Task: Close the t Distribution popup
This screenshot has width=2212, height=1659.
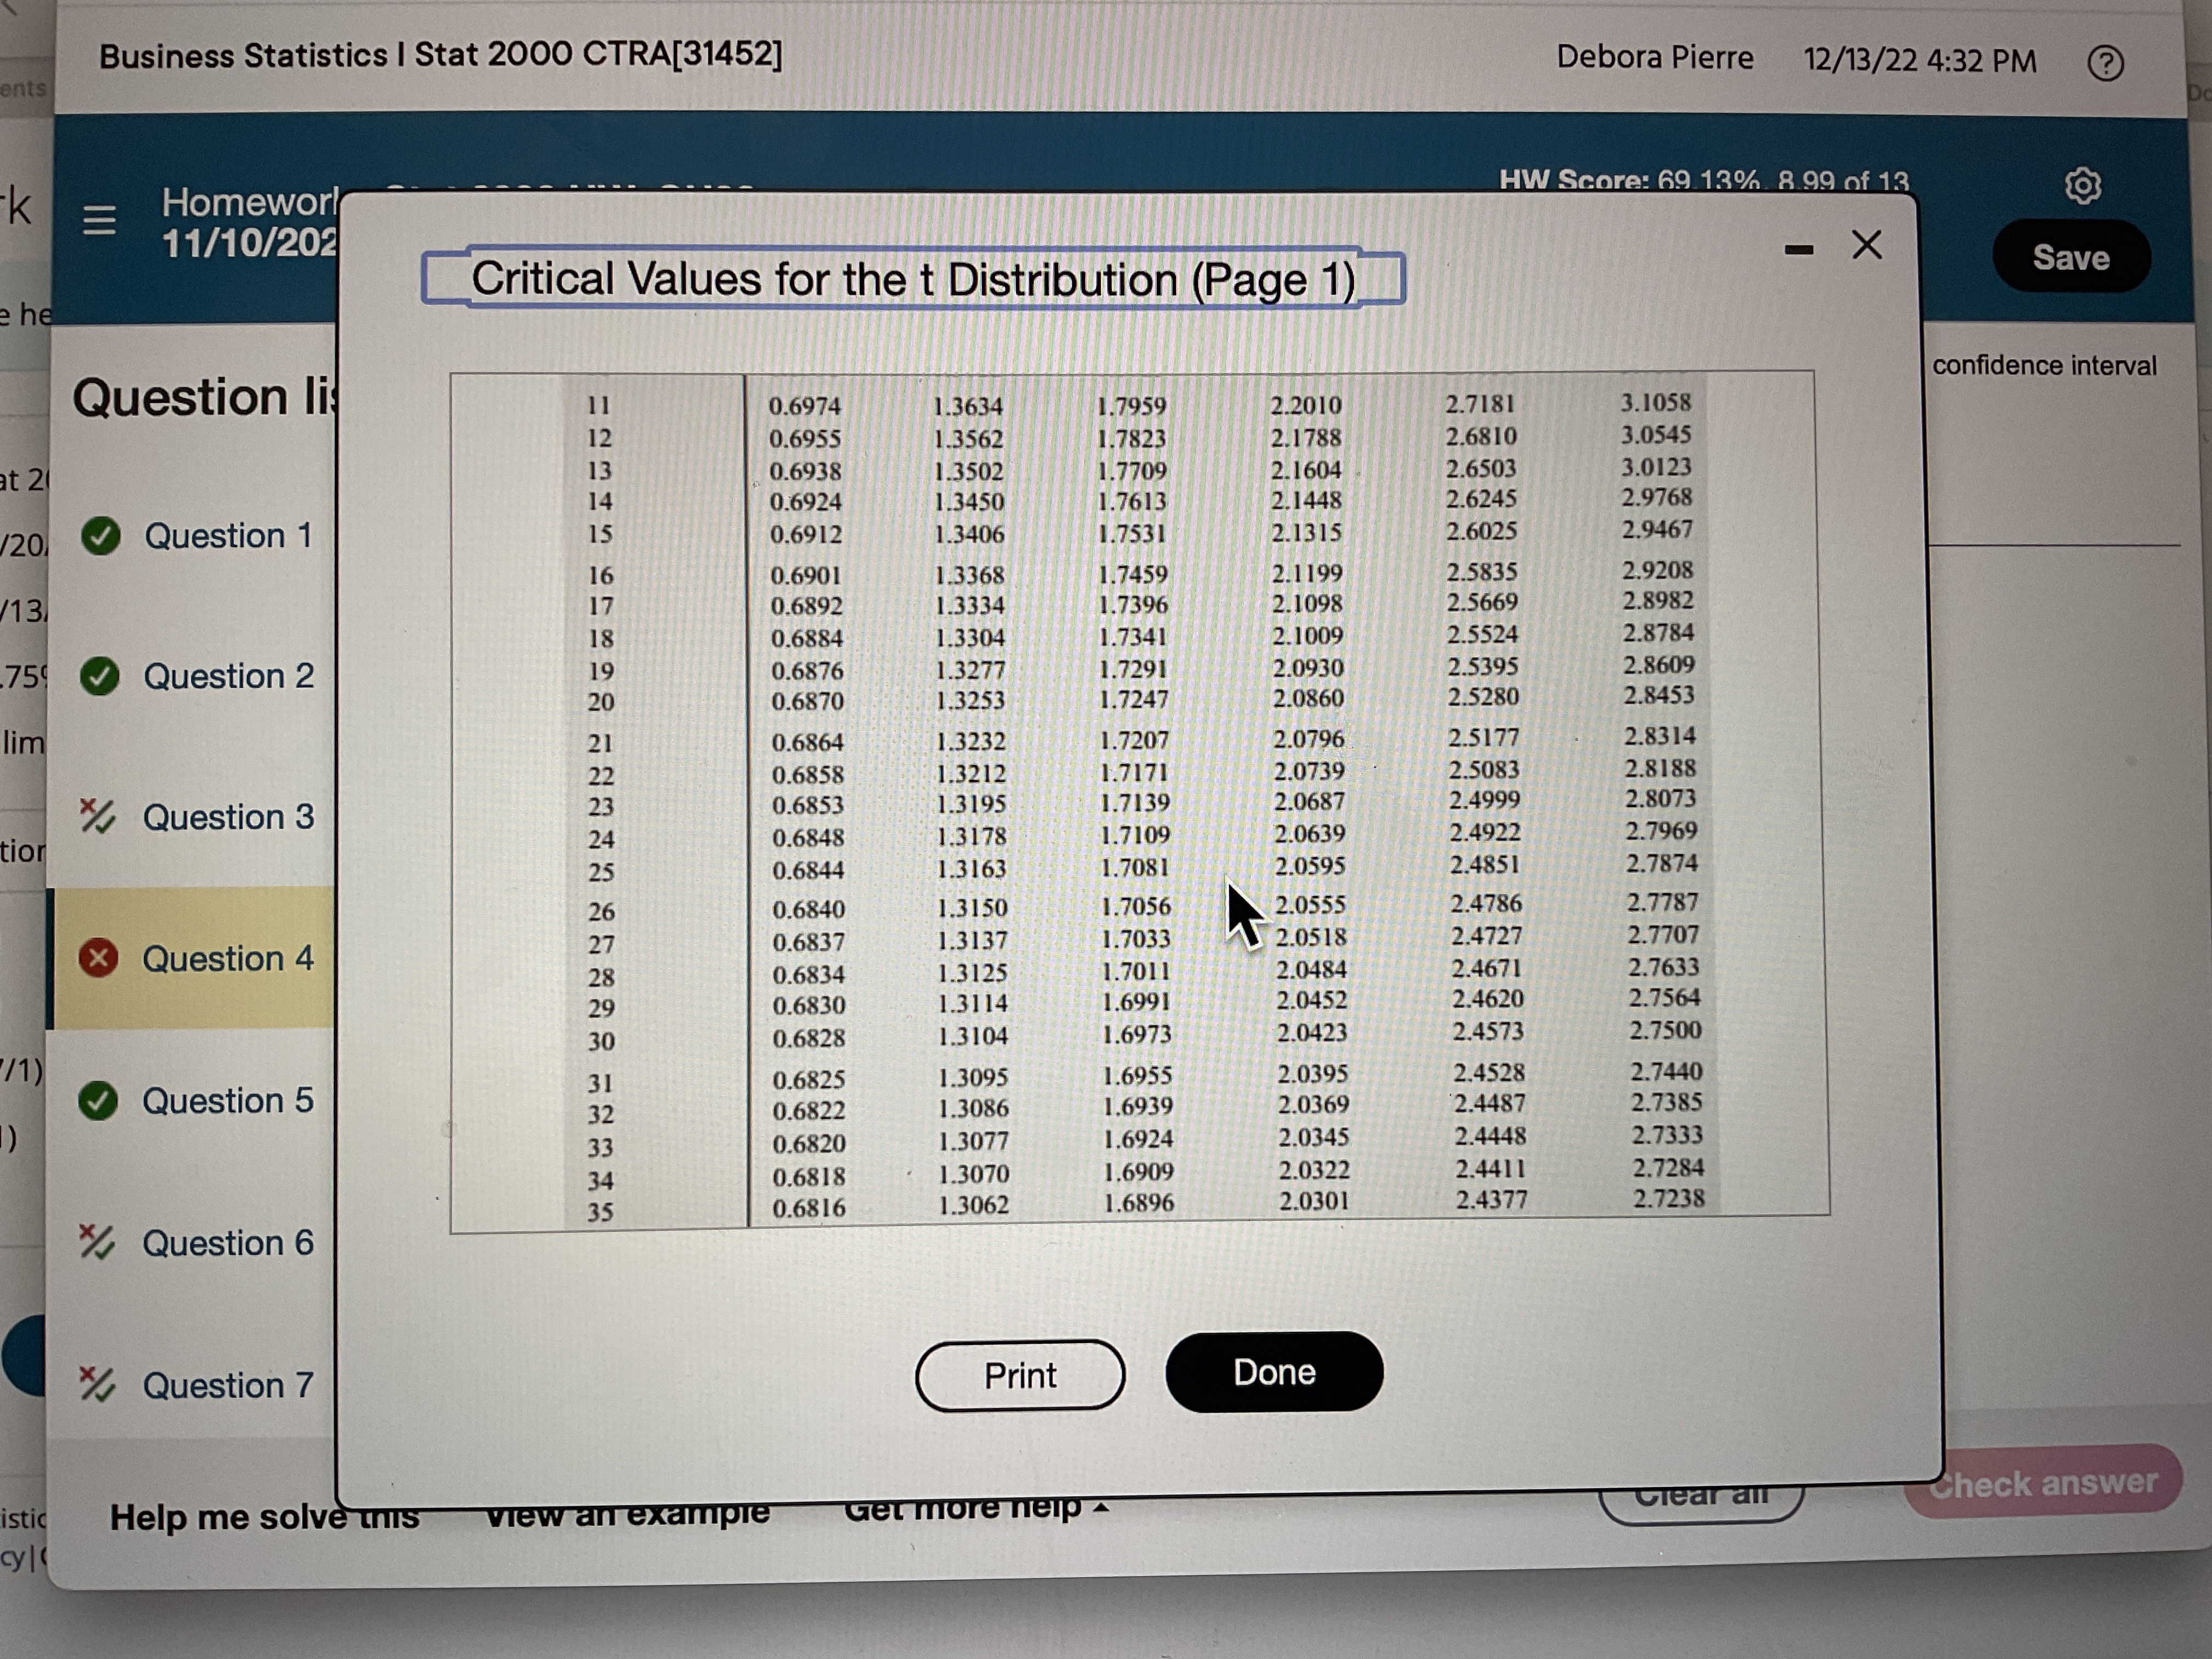Action: [x=1866, y=245]
